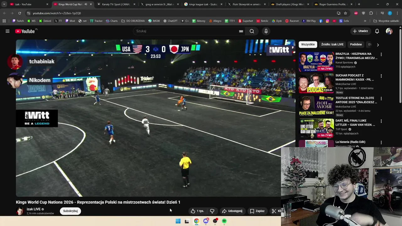
Task: Open YouTube notifications bell
Action: [x=377, y=31]
